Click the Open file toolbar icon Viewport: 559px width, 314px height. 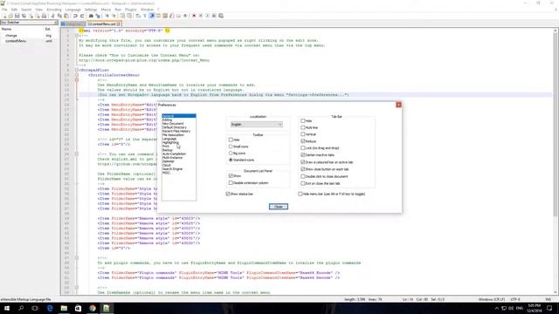[10, 16]
